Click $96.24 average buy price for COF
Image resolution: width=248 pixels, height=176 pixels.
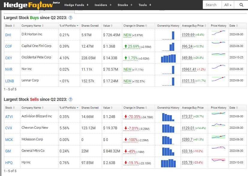[187, 46]
